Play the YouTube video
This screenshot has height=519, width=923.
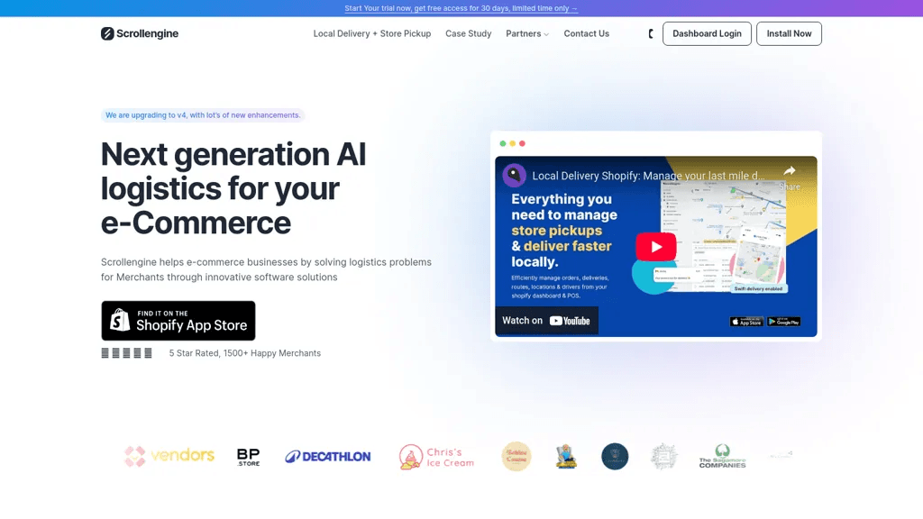click(656, 247)
